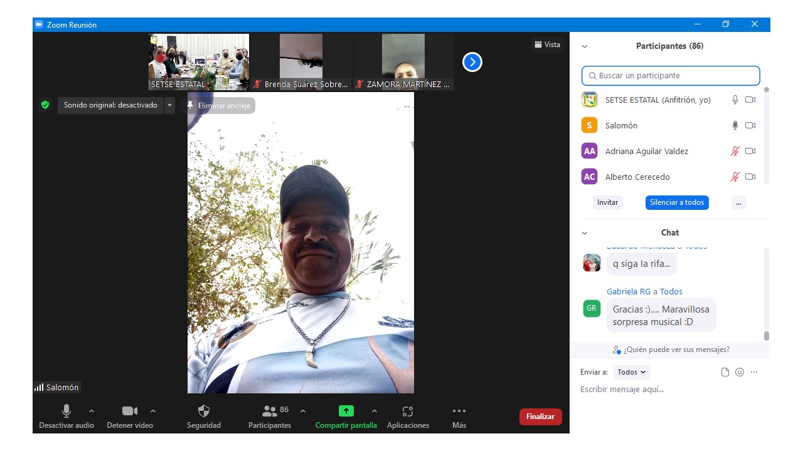803x451 pixels.
Task: Click the SETSE ESTATAL participant avatar
Action: (x=589, y=100)
